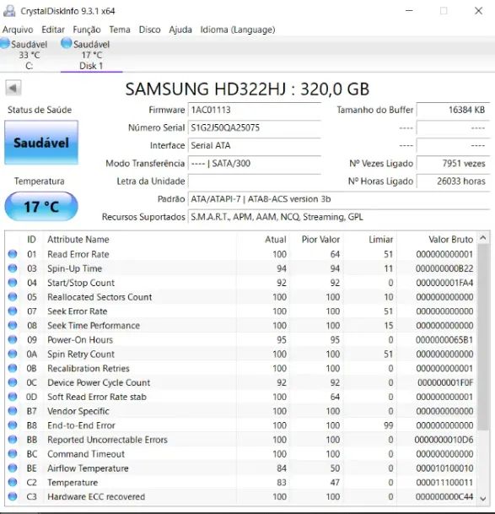Click the status orb for Reallocated Sectors Count
This screenshot has width=495, height=514.
pyautogui.click(x=13, y=296)
